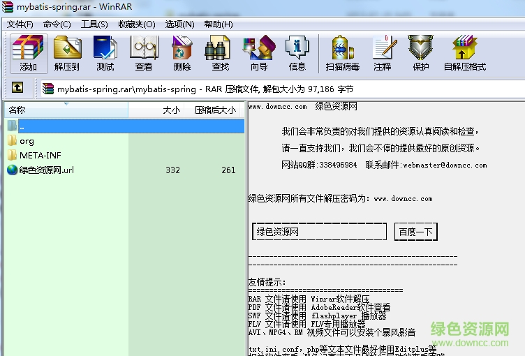Click the '绿色资源网' box in comment
The image size is (525, 356).
tap(320, 232)
